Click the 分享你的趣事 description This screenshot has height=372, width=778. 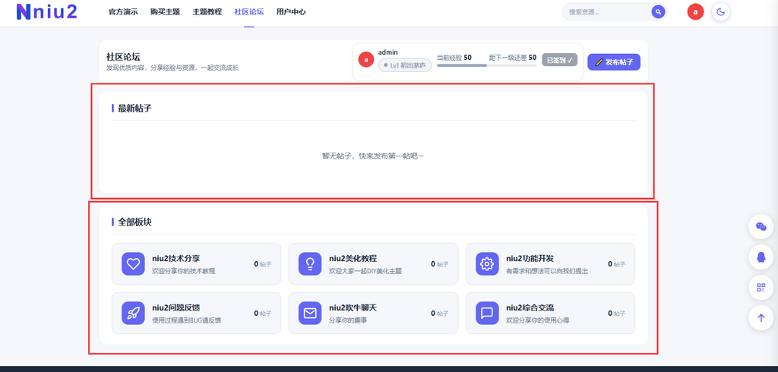point(348,320)
